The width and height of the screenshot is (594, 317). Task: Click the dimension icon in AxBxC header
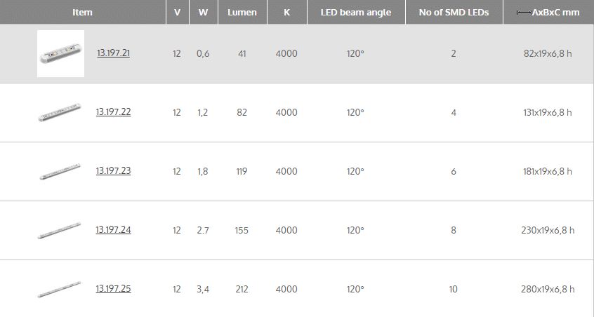point(523,13)
